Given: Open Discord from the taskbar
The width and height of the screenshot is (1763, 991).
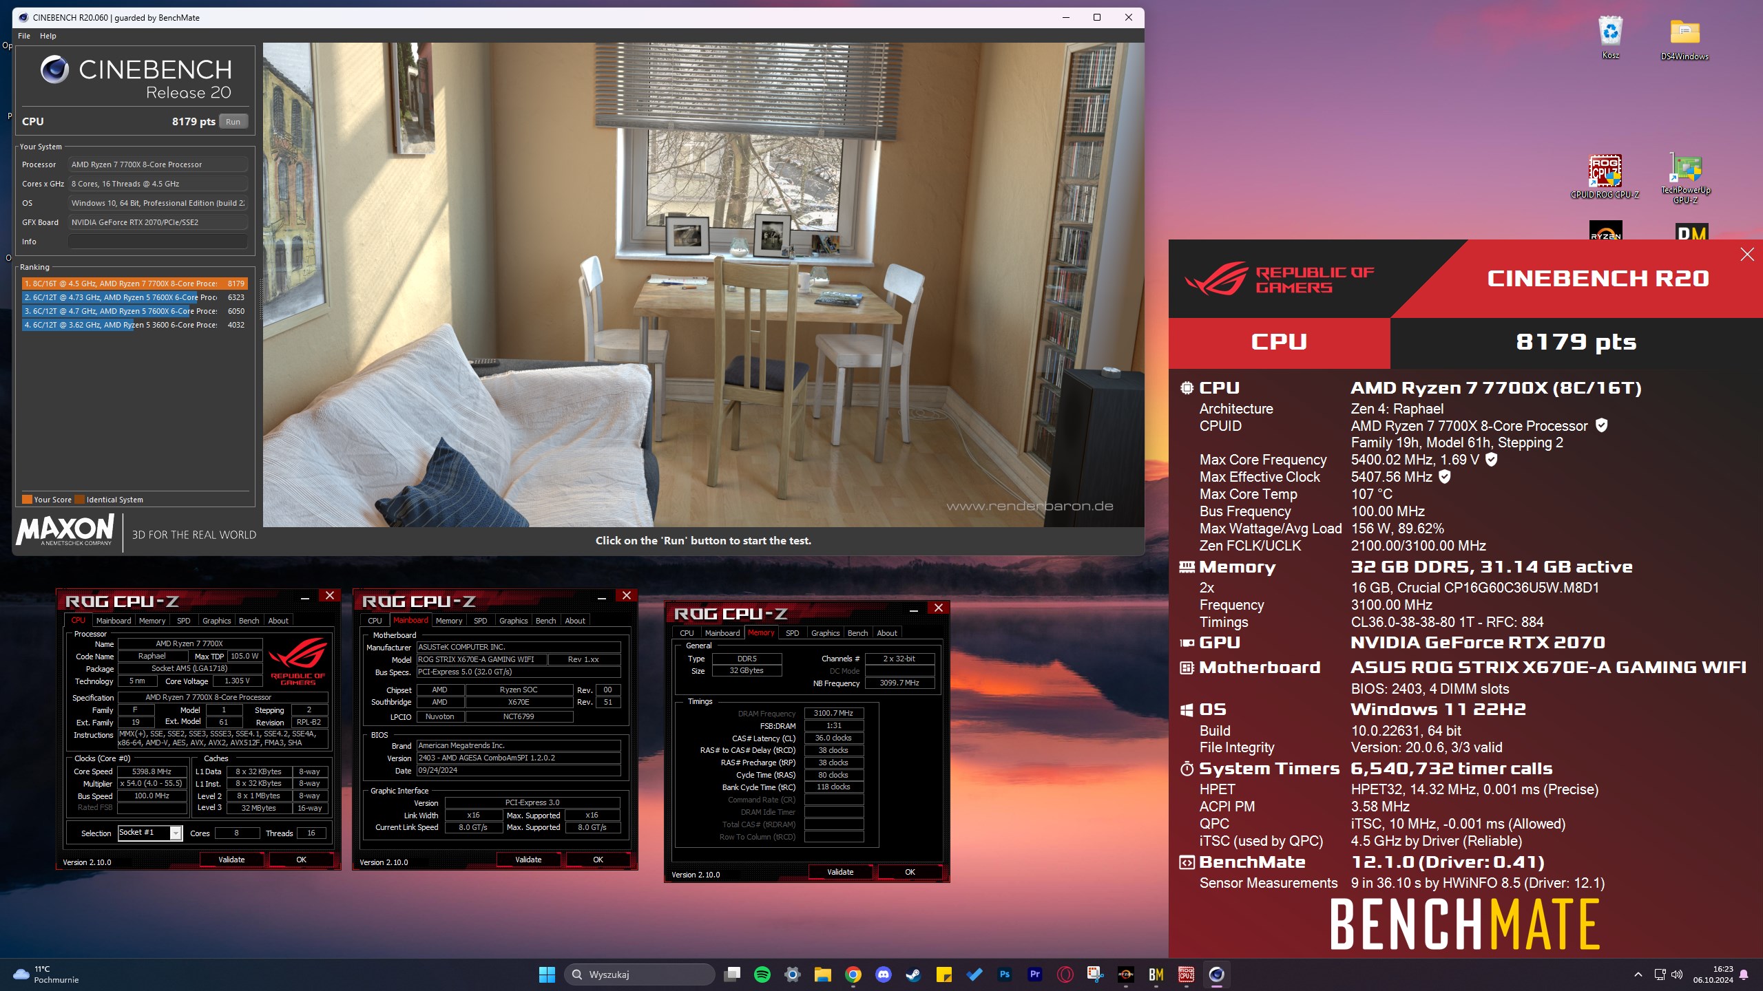Looking at the screenshot, I should (884, 974).
